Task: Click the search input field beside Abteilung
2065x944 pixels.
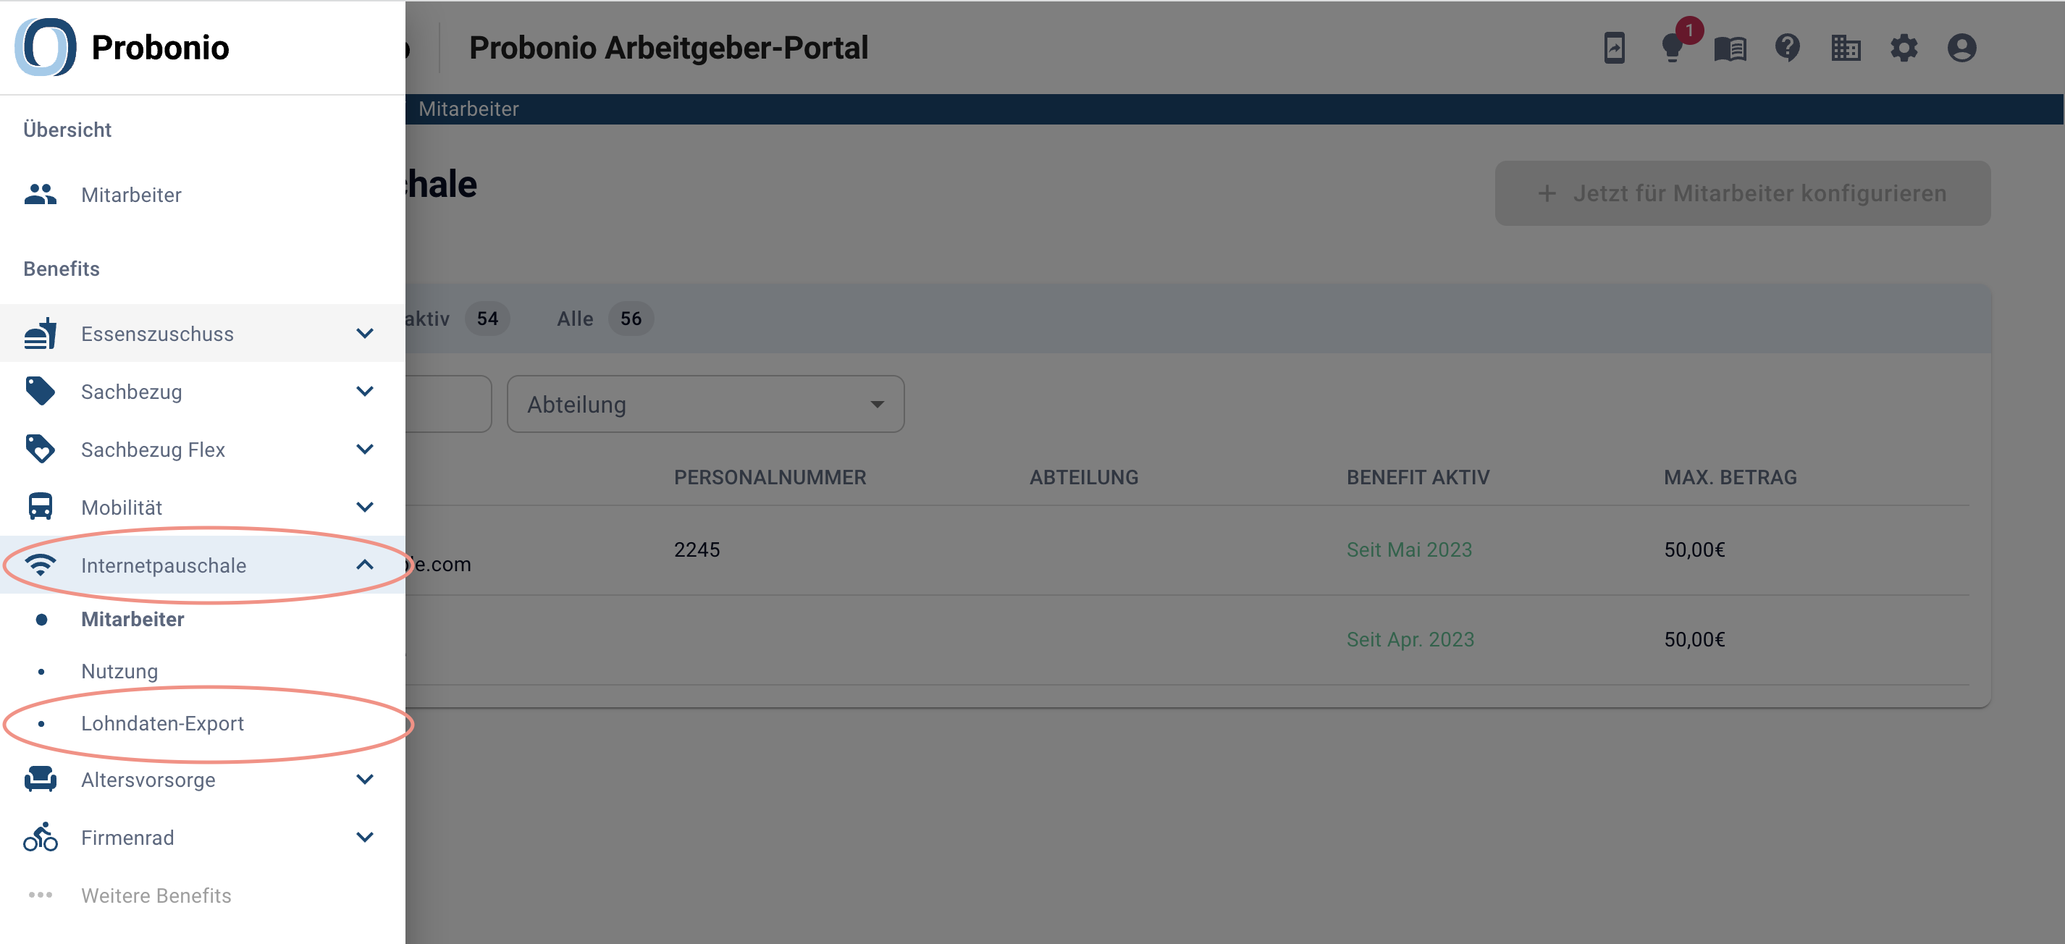Action: tap(448, 405)
